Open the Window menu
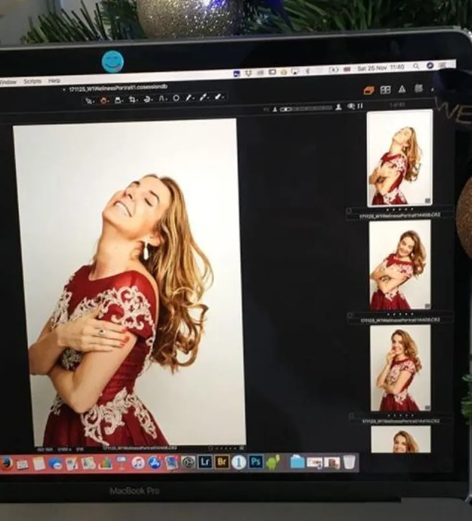The image size is (472, 521). pos(8,82)
